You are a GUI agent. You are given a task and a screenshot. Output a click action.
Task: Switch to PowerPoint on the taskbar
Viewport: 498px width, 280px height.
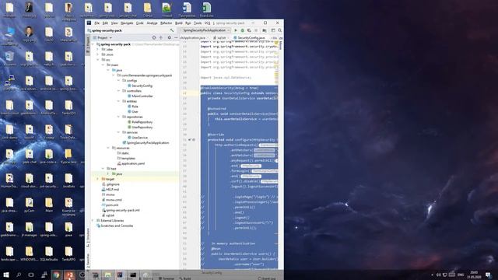point(69,275)
